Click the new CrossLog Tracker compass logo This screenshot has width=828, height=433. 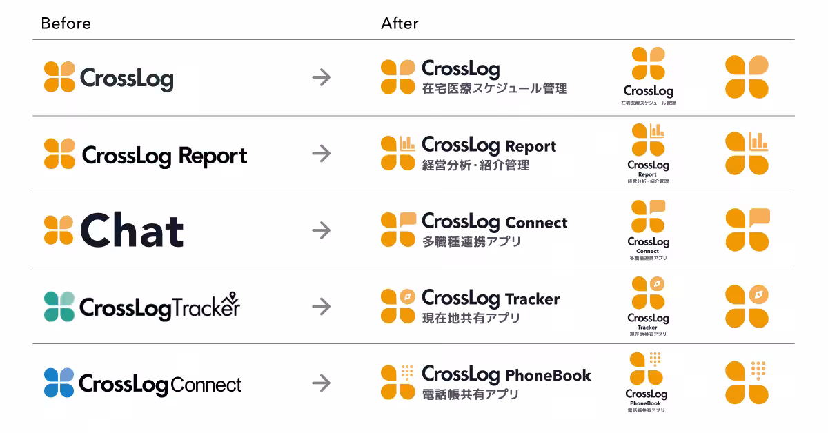click(398, 306)
